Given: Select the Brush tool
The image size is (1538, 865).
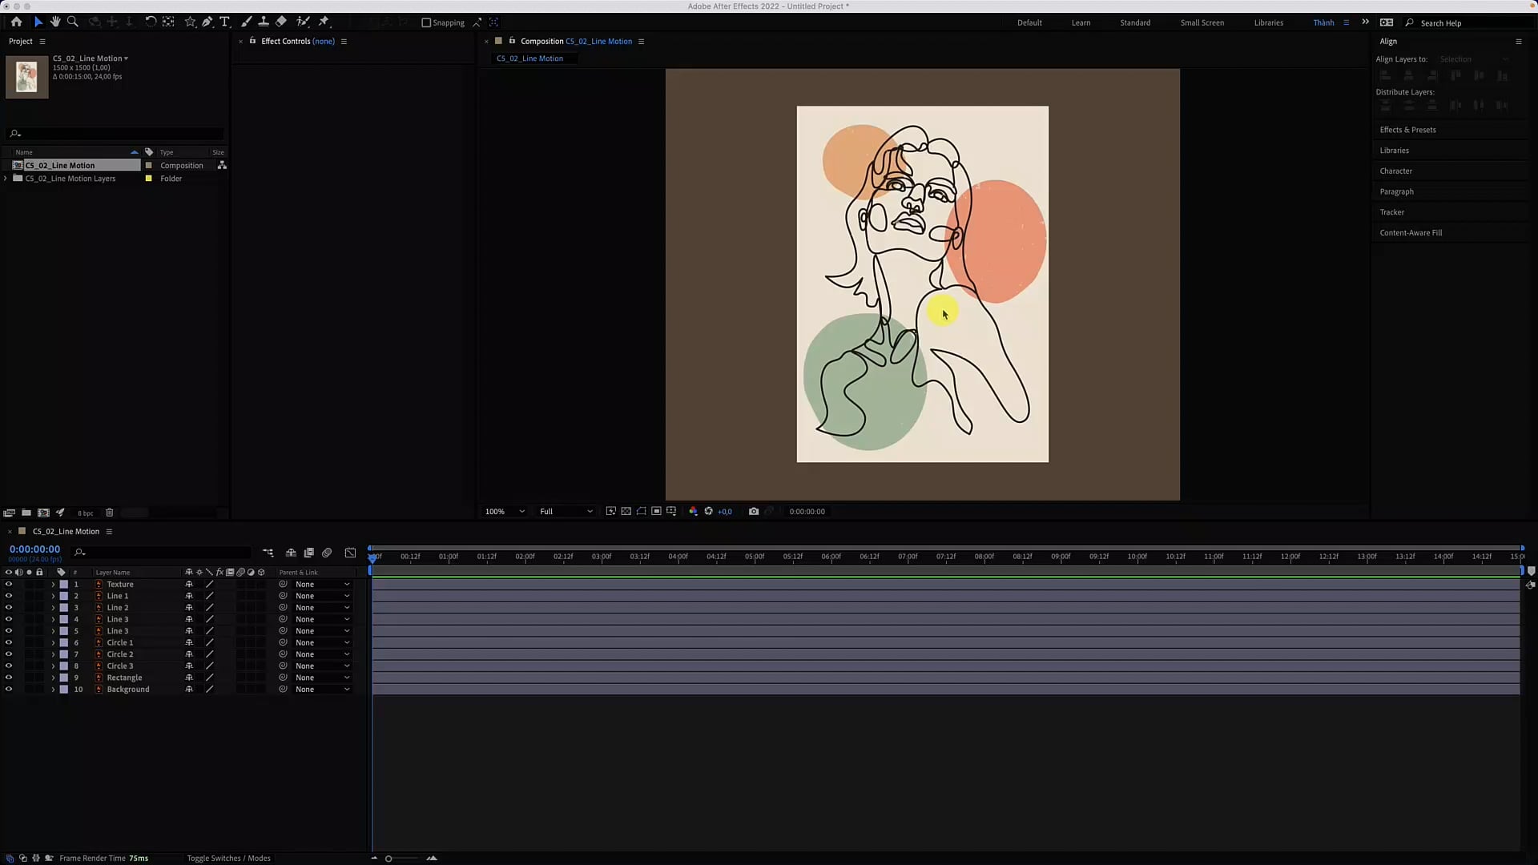Looking at the screenshot, I should [246, 22].
